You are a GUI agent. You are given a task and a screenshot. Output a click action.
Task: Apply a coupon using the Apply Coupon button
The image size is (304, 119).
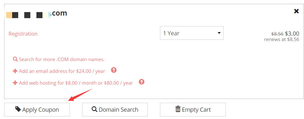click(x=37, y=109)
